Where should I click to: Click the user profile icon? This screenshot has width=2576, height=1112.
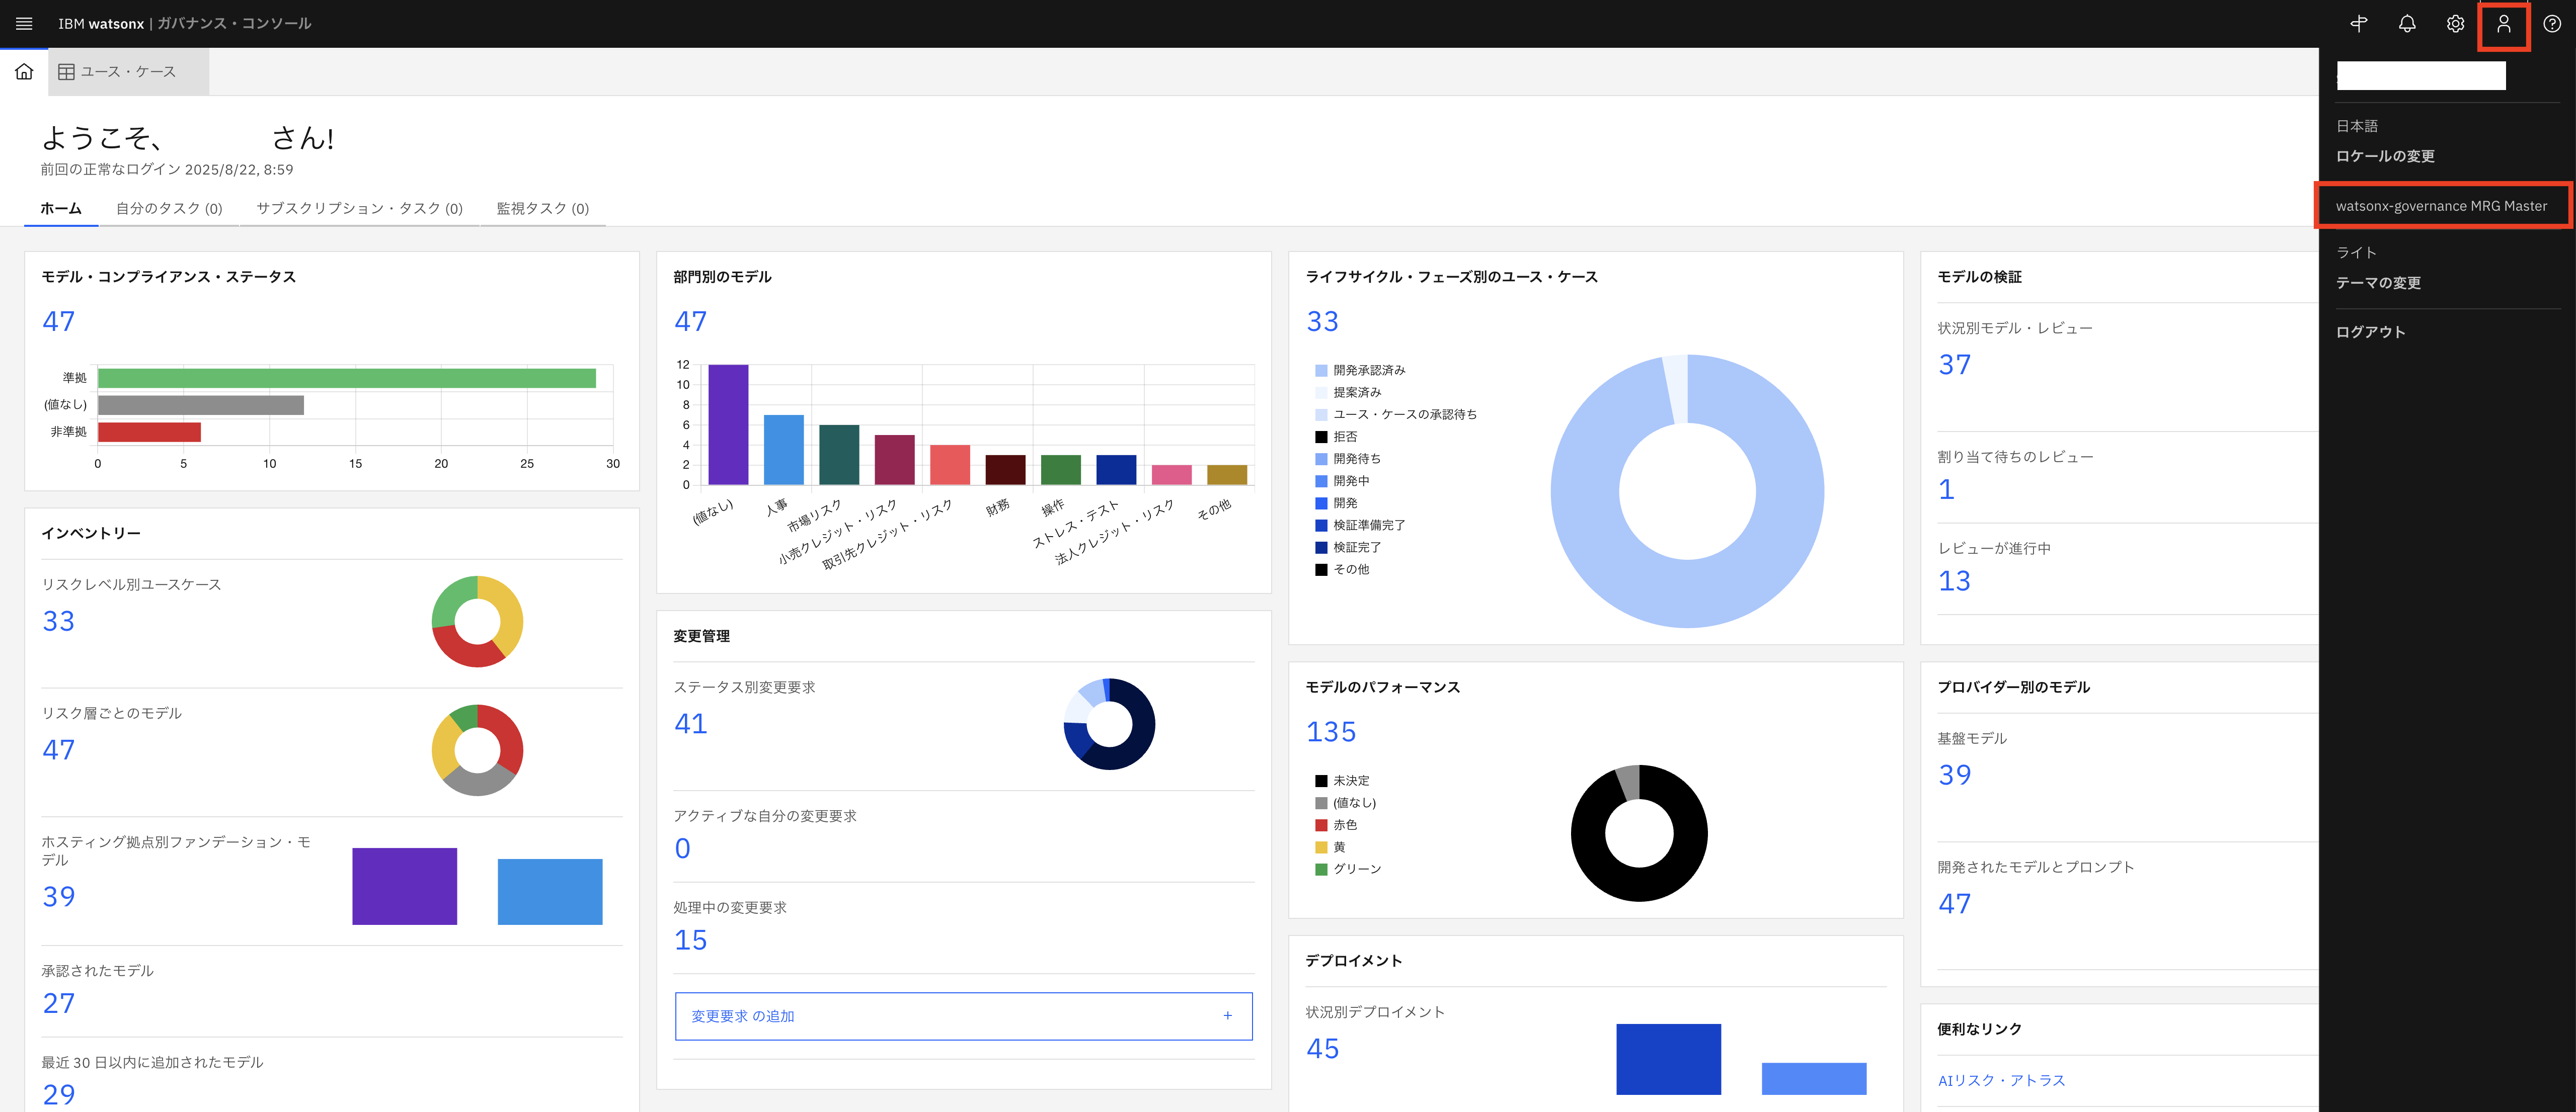2503,23
